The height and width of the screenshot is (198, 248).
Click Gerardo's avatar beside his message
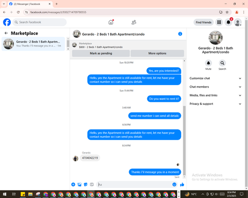pos(75,158)
